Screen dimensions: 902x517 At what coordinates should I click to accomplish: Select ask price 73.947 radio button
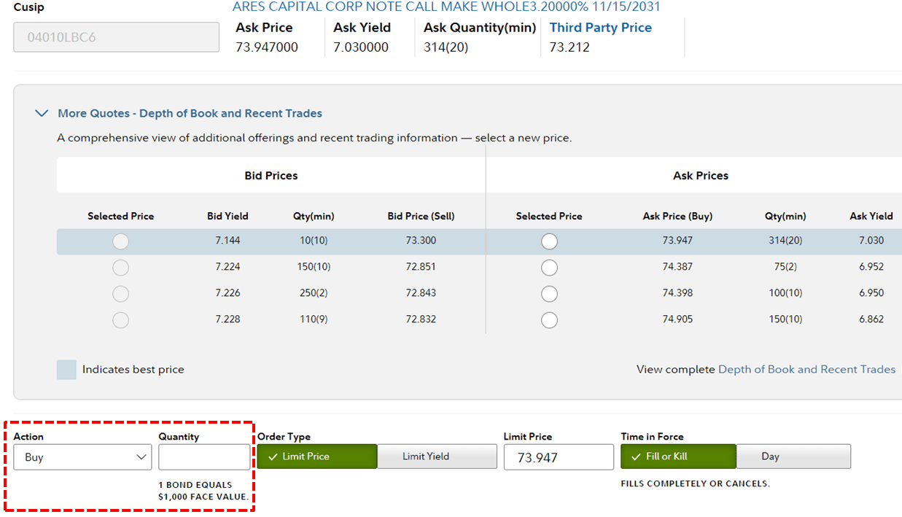coord(549,241)
